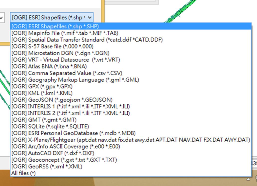Pick GPX (*.gpx) format
257x186 pixels.
(x=131, y=86)
